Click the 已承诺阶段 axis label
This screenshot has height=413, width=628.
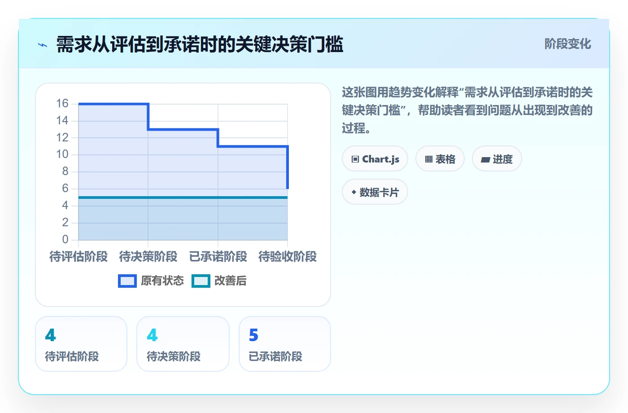(218, 257)
